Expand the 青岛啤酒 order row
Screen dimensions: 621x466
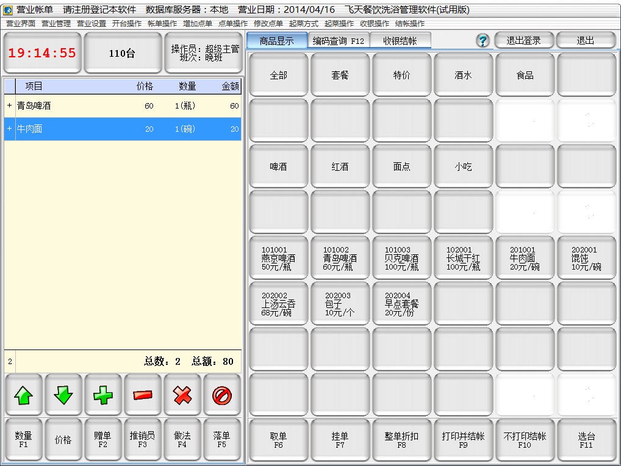click(9, 106)
